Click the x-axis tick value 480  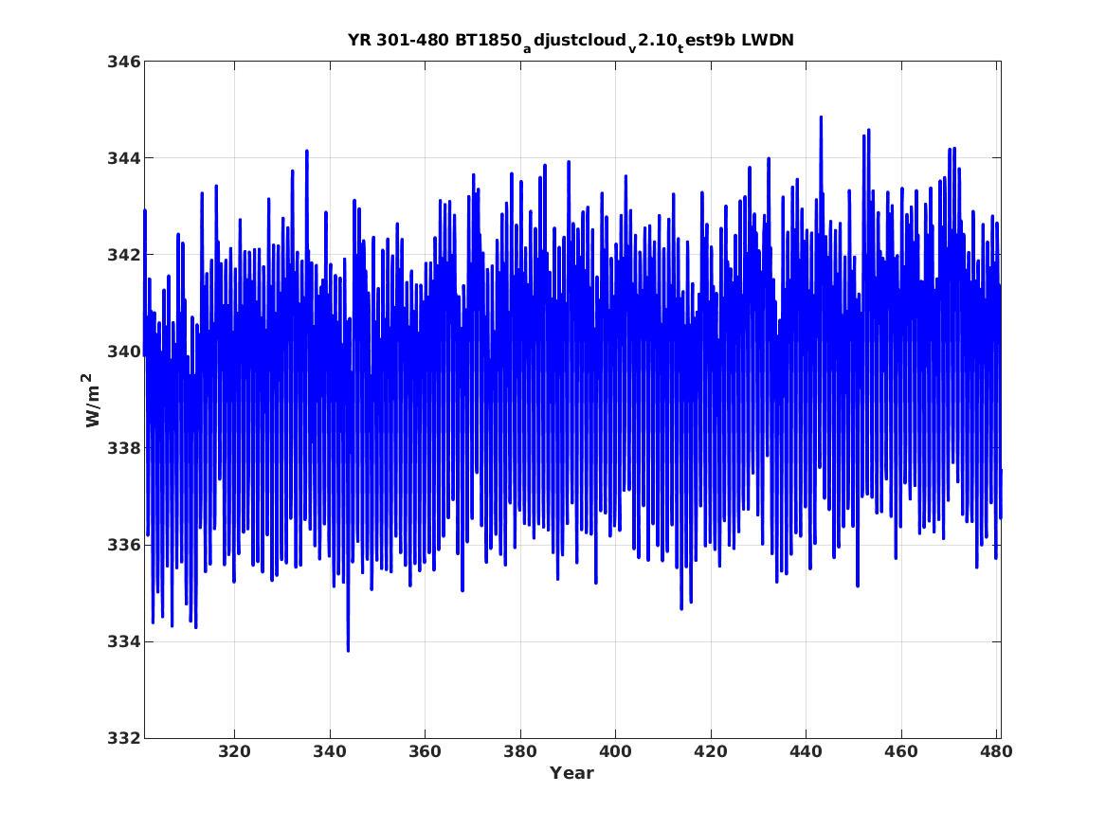click(996, 752)
